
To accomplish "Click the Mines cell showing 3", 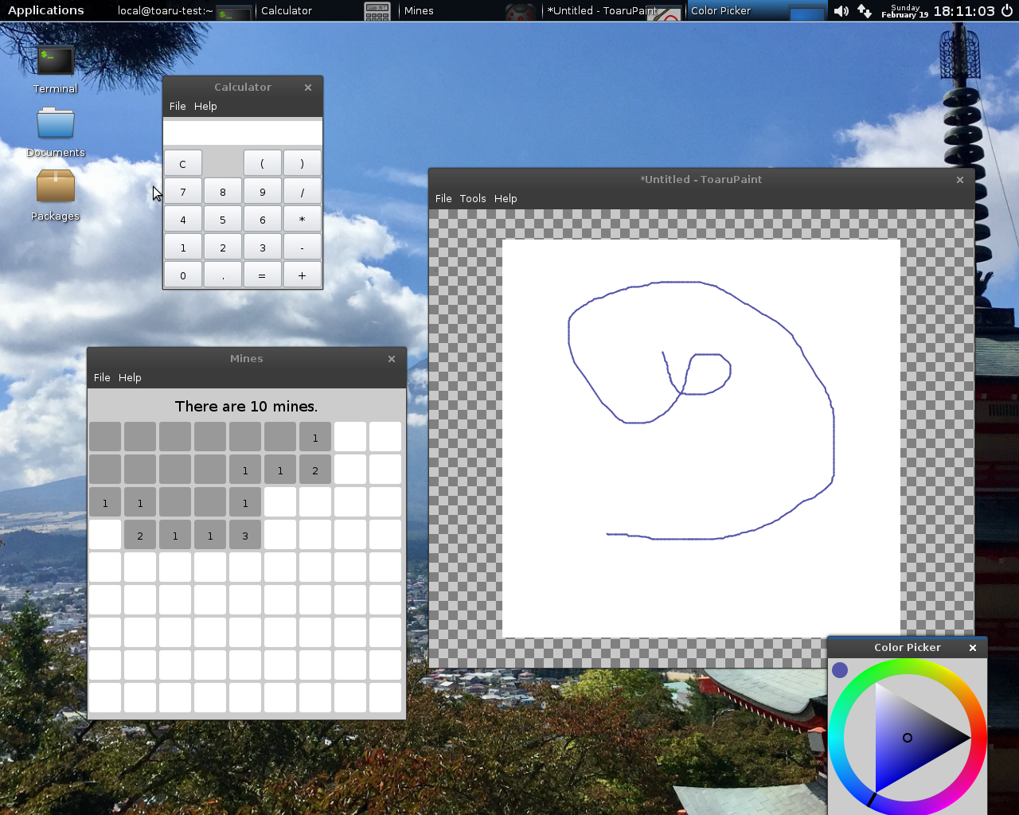I will [x=245, y=535].
